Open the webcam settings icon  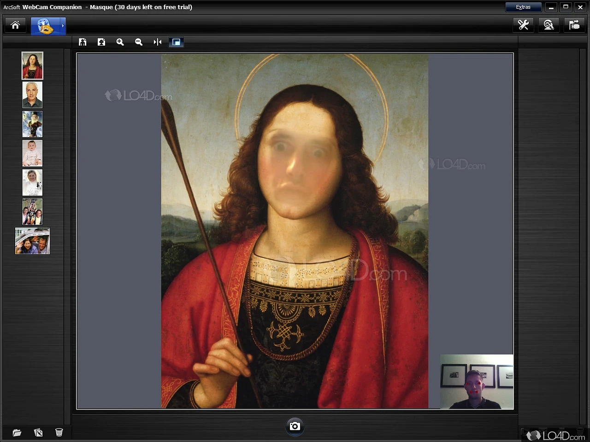coord(549,25)
